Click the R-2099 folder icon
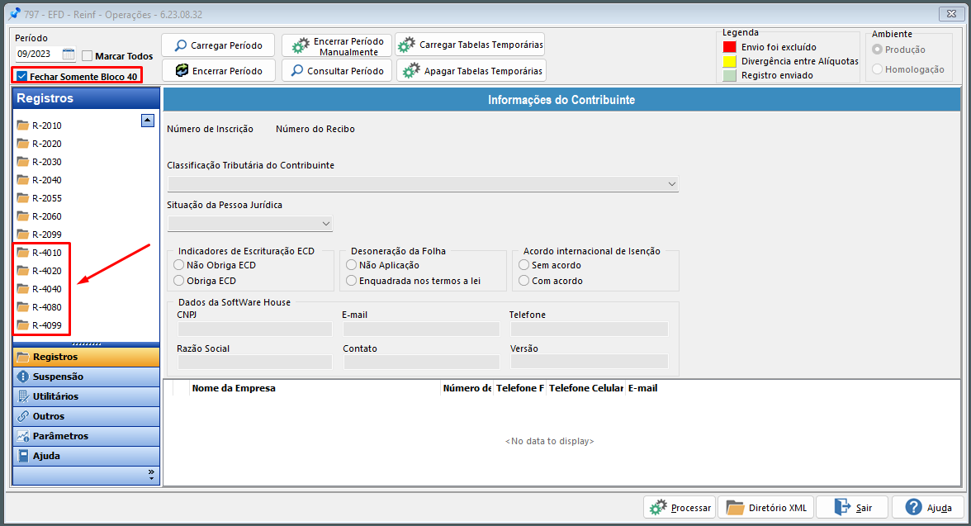971x526 pixels. (23, 235)
